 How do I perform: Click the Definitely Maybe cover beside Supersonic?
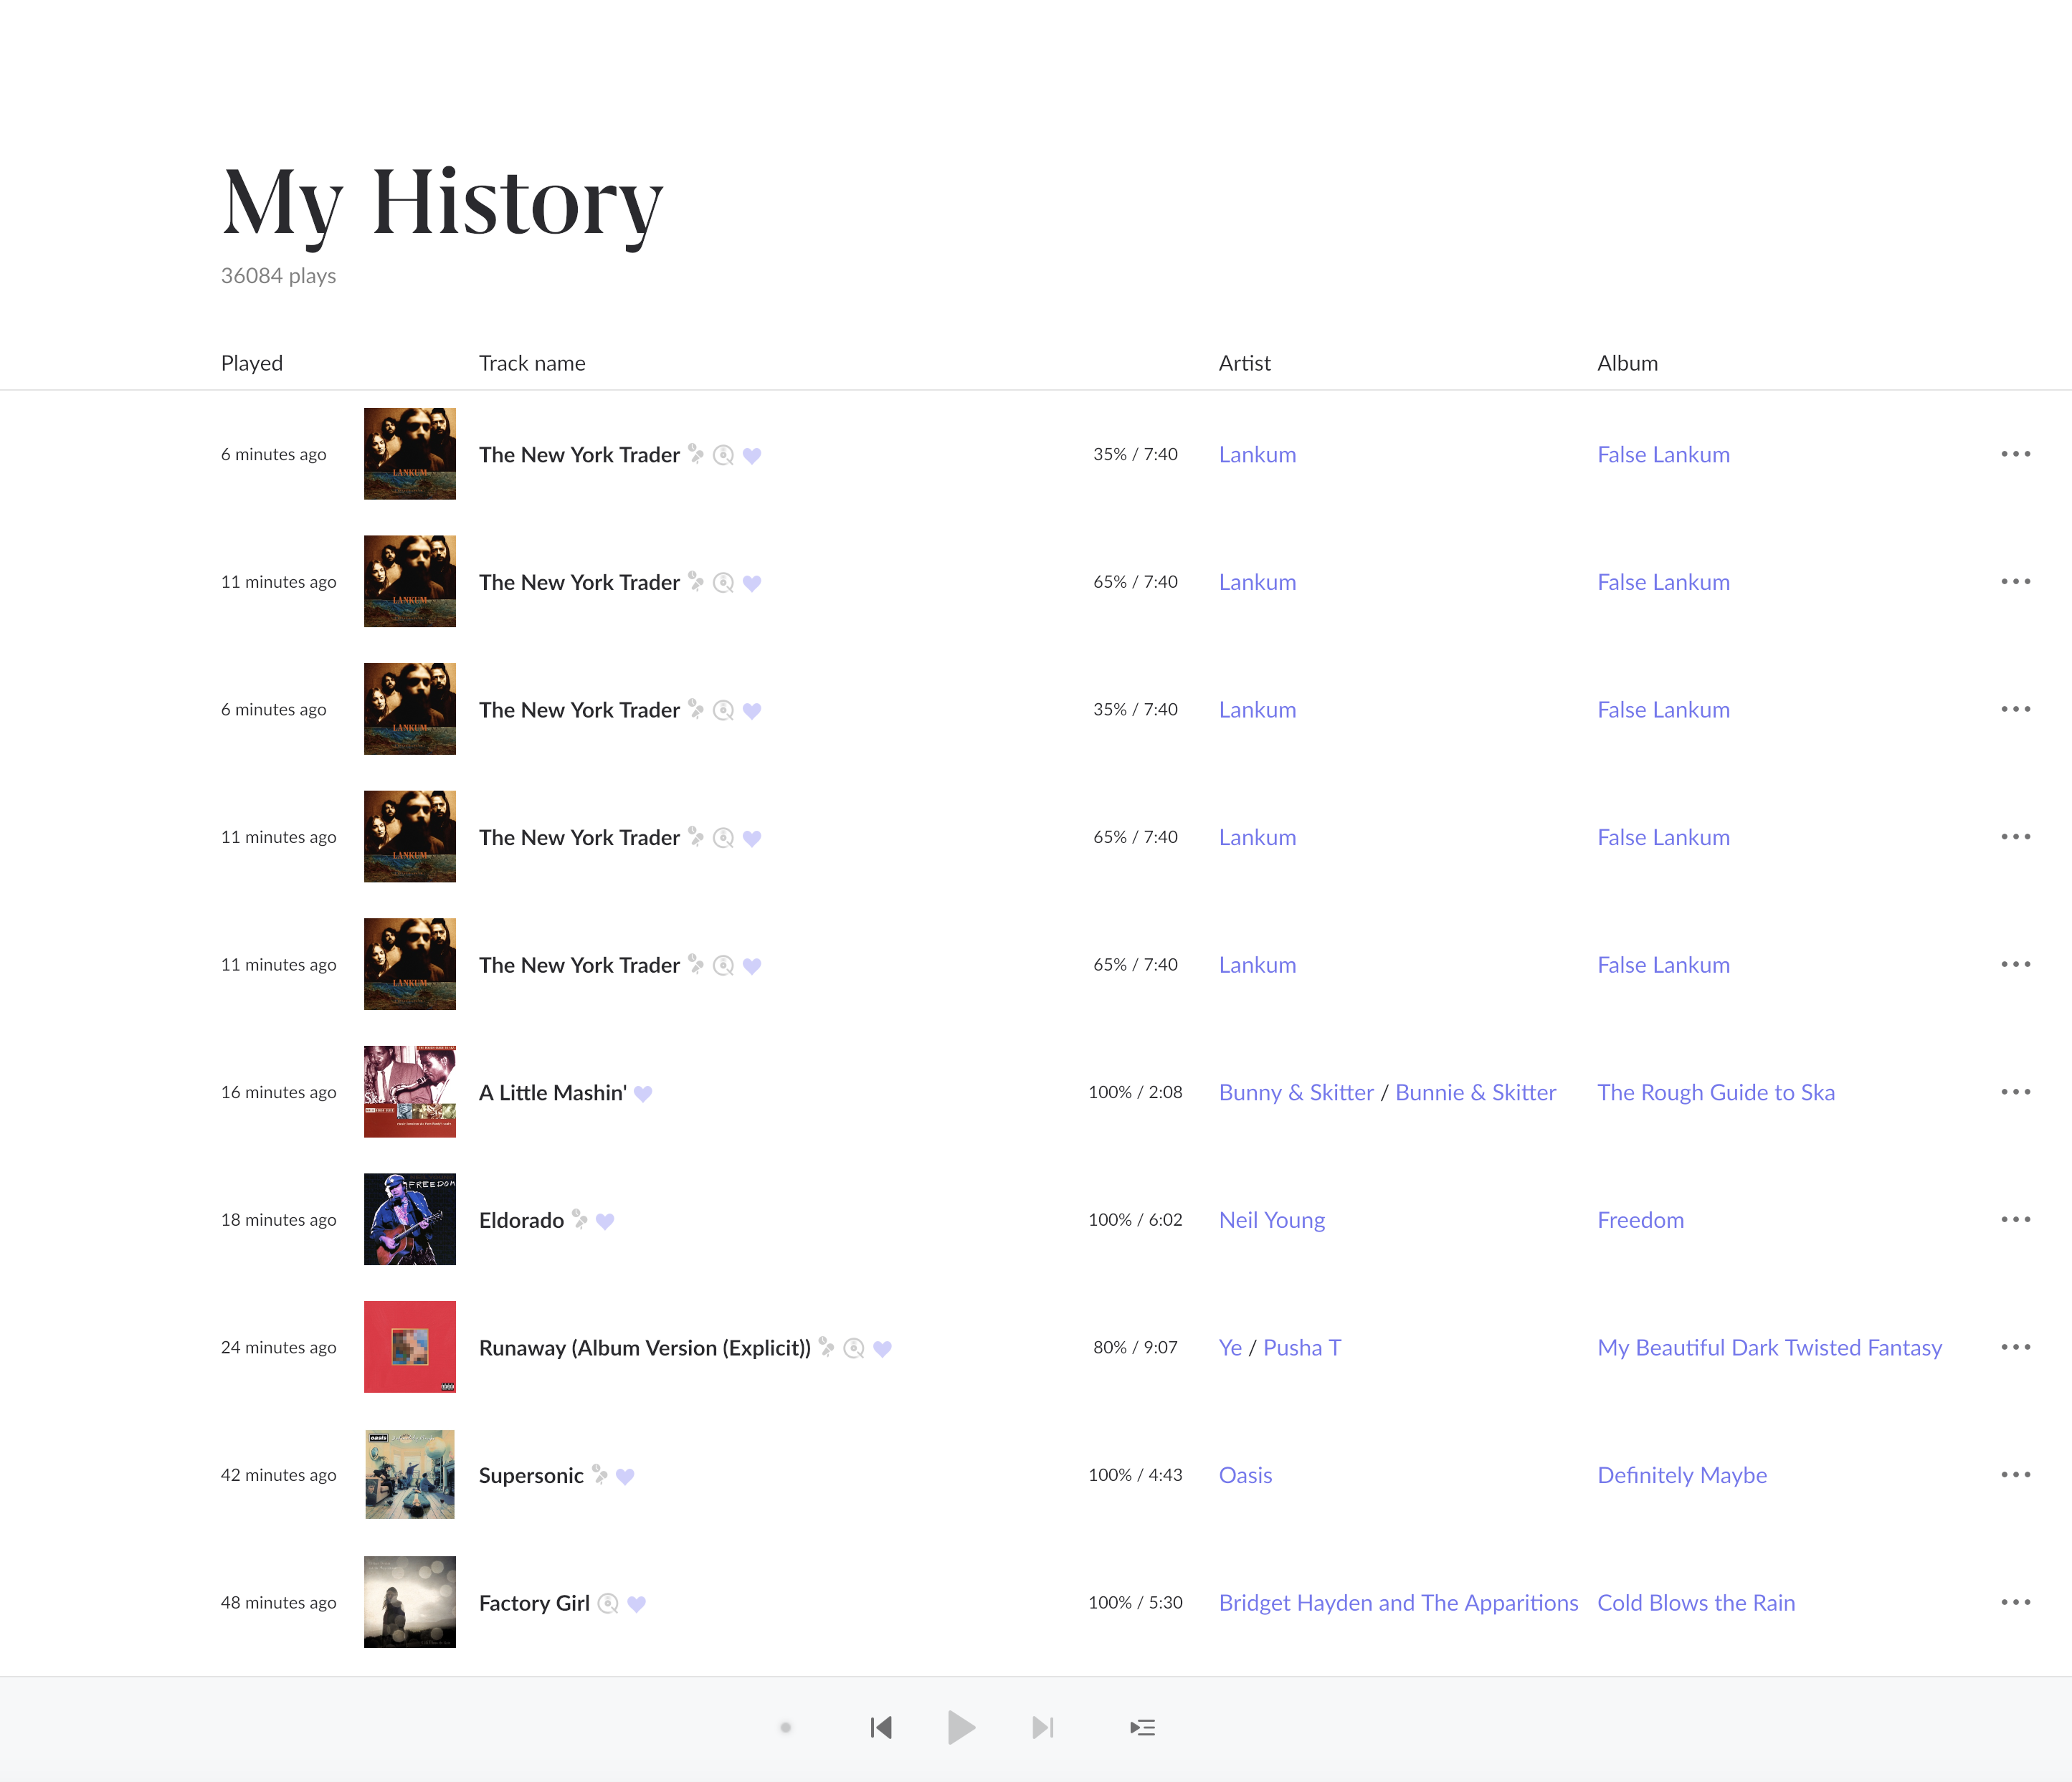click(x=410, y=1475)
